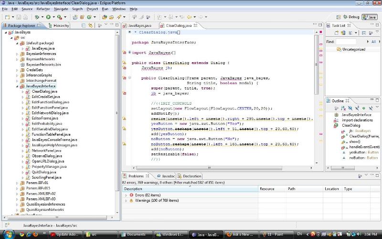Click the Open Task folder icon
382x239 pixels.
[112, 17]
